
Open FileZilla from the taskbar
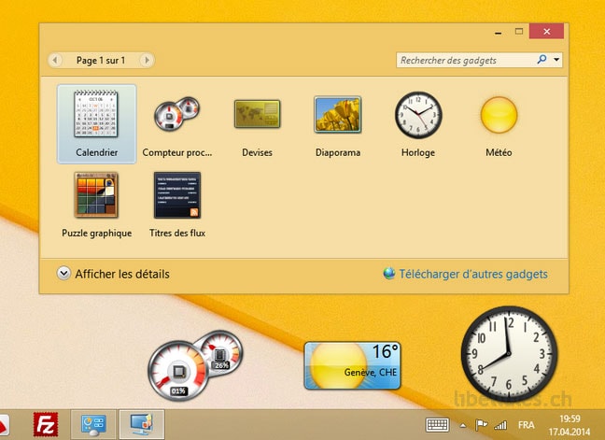click(46, 424)
